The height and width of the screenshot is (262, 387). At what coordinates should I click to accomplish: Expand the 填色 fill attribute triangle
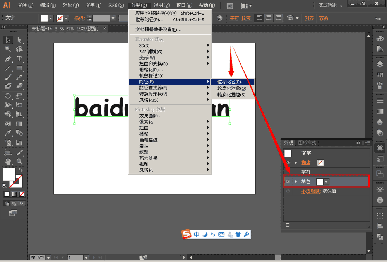point(296,182)
